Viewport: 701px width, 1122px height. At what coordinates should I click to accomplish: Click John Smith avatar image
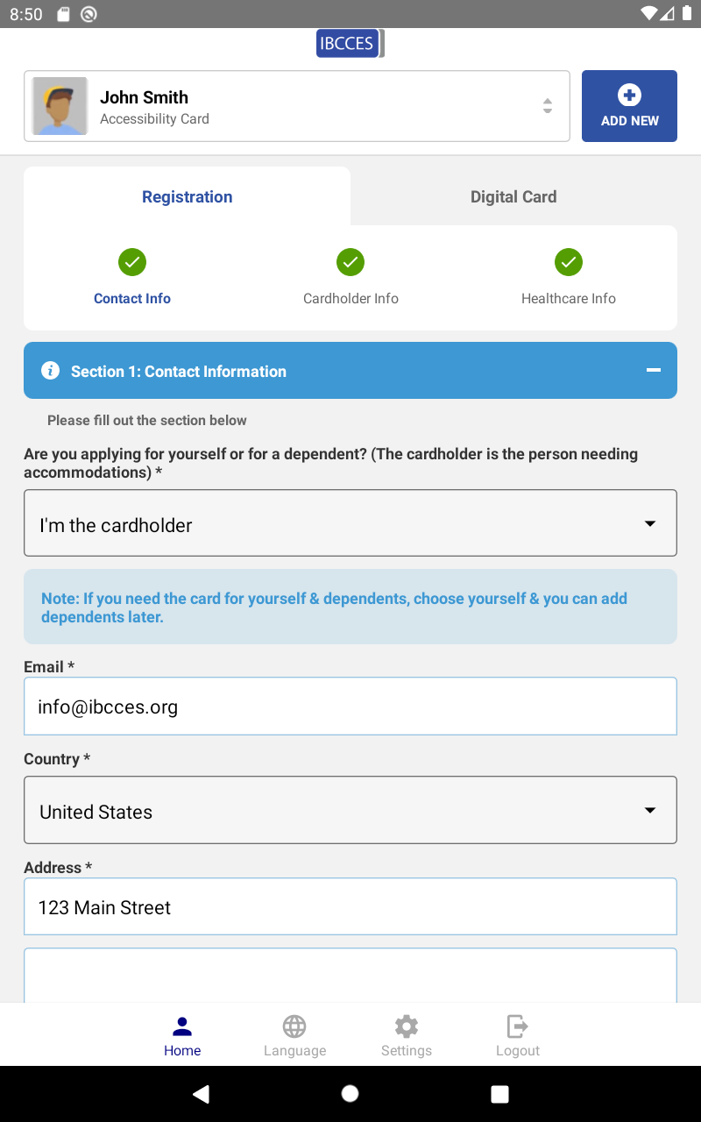(x=60, y=106)
